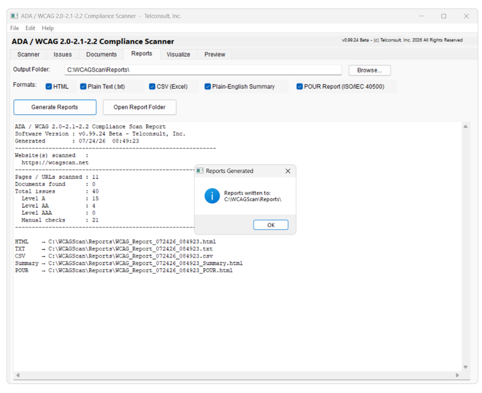
Task: Click the 'Total issues : 40' line
Action: point(57,192)
